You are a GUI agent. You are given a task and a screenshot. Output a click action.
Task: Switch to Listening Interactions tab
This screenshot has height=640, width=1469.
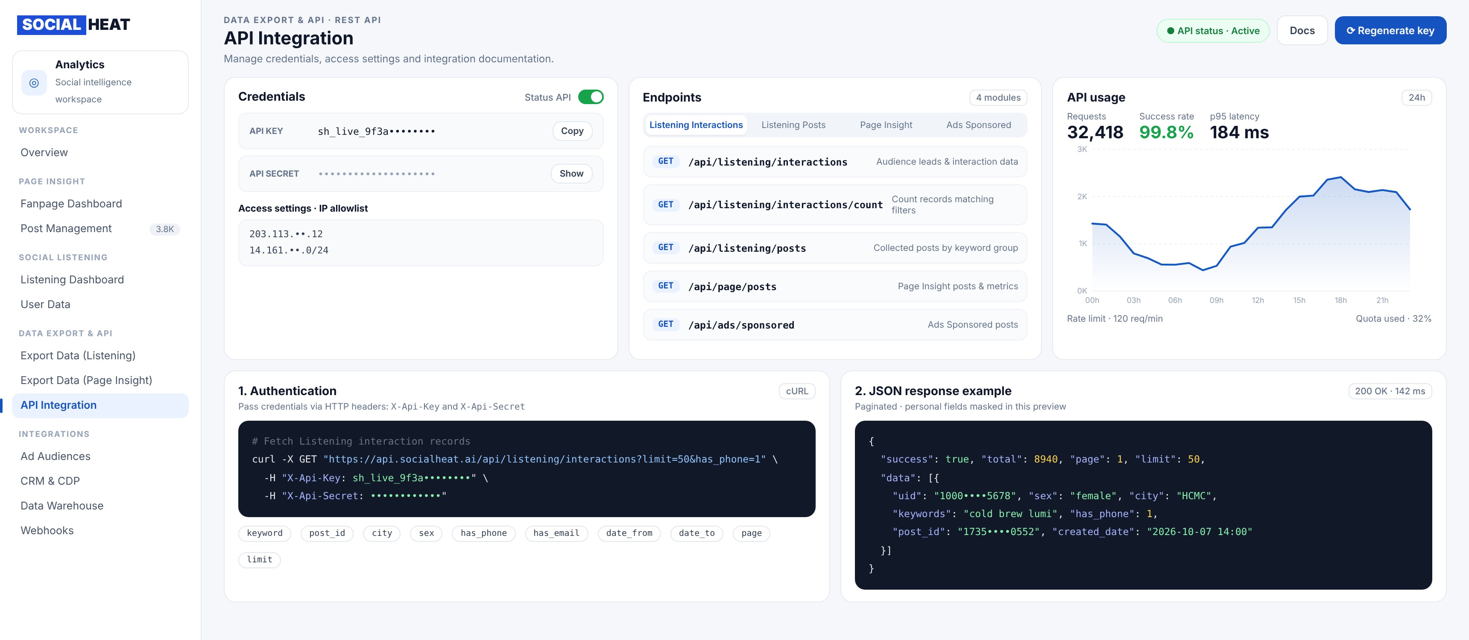(696, 125)
